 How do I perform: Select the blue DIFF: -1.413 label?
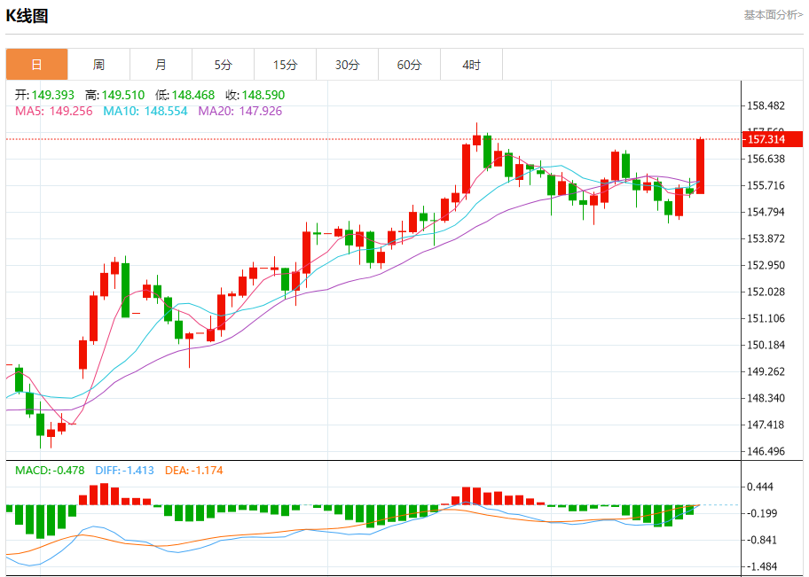click(x=124, y=470)
